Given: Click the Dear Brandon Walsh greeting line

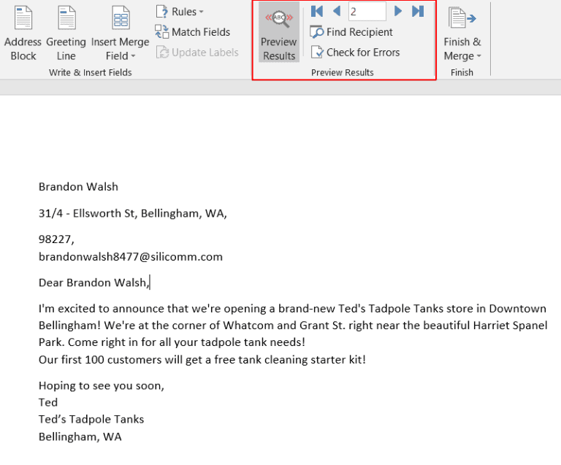Looking at the screenshot, I should click(93, 283).
